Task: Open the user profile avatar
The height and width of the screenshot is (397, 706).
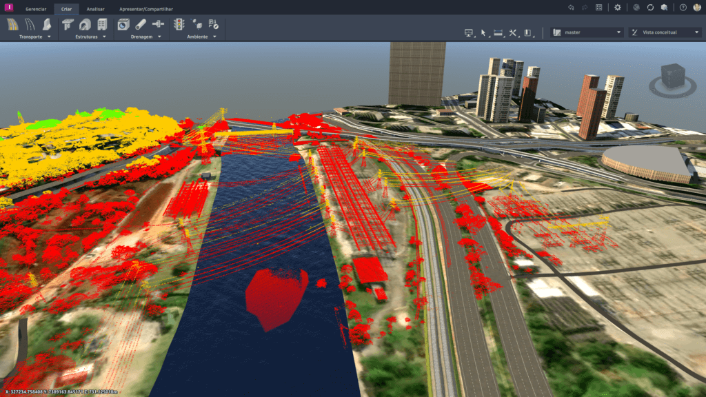Action: (x=697, y=8)
